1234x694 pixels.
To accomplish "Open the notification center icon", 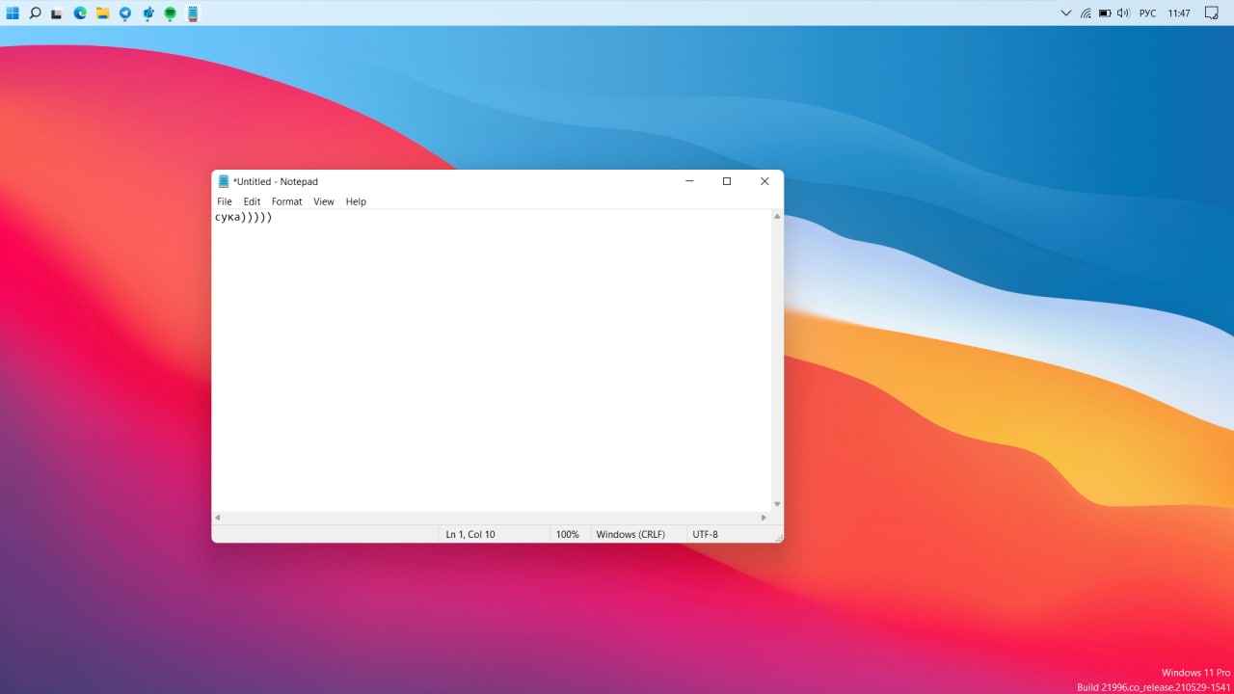I will (1212, 13).
